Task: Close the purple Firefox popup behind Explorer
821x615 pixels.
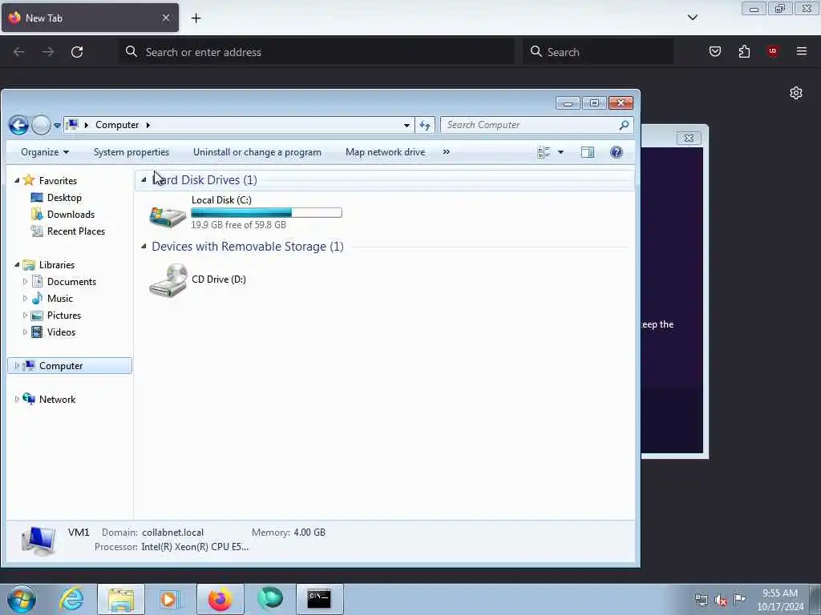Action: tap(689, 138)
